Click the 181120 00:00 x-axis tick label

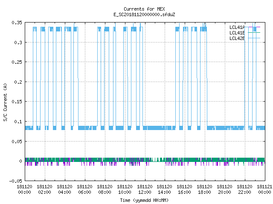point(25,190)
